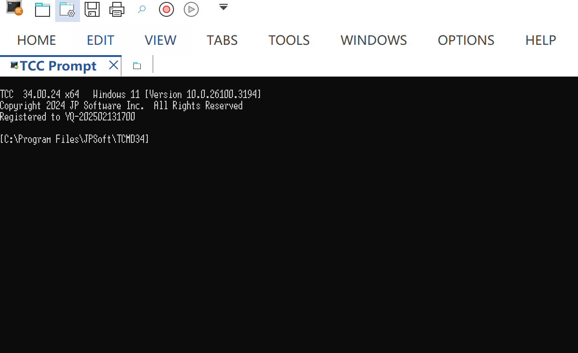Click the small new tab icon beside TCC Prompt
The height and width of the screenshot is (353, 578).
tap(137, 66)
